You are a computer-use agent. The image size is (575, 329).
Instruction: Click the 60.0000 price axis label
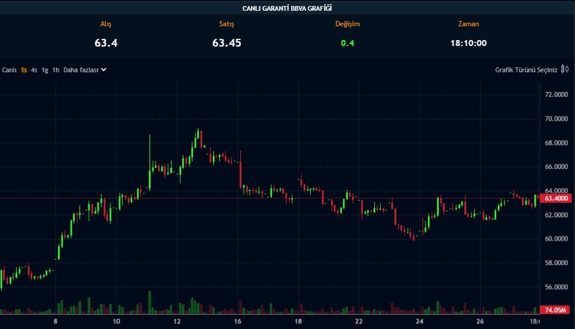556,239
